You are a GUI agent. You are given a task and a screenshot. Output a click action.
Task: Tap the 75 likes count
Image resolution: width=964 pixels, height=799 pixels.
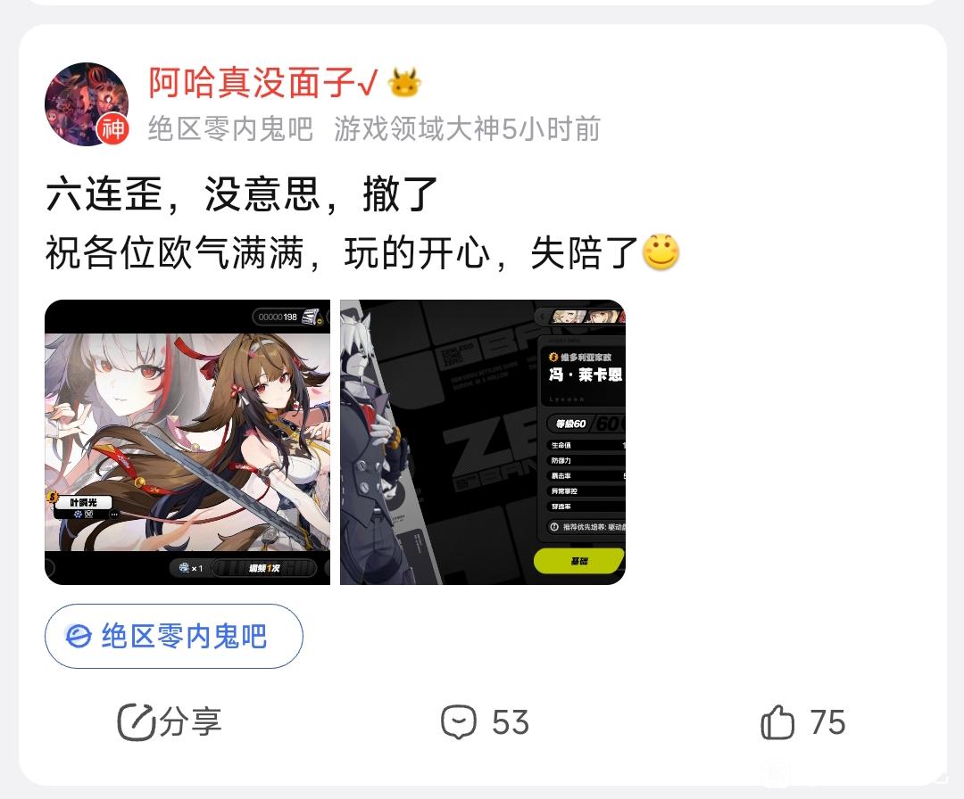coord(827,722)
